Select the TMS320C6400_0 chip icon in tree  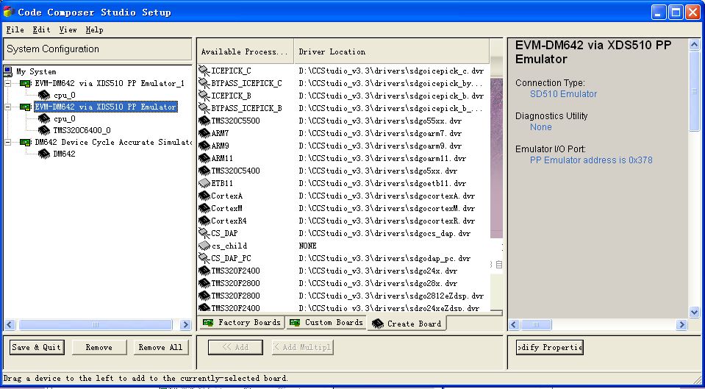44,130
